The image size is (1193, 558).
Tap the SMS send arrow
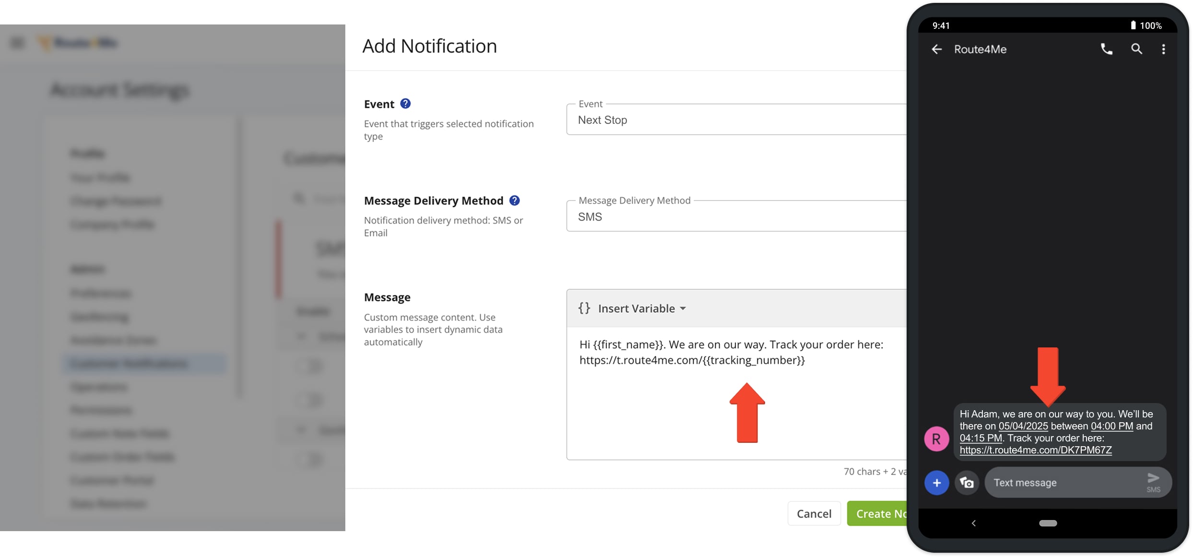(1153, 482)
